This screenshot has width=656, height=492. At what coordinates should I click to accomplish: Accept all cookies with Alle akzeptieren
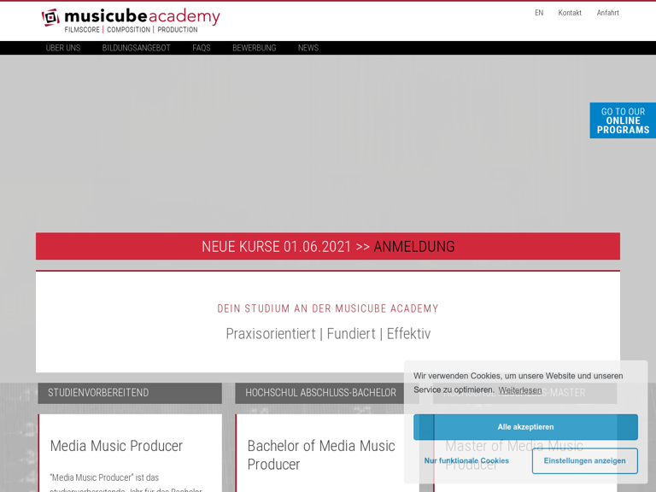click(x=525, y=427)
